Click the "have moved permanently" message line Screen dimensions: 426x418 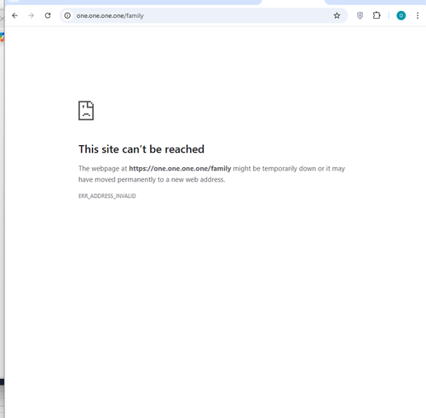152,180
